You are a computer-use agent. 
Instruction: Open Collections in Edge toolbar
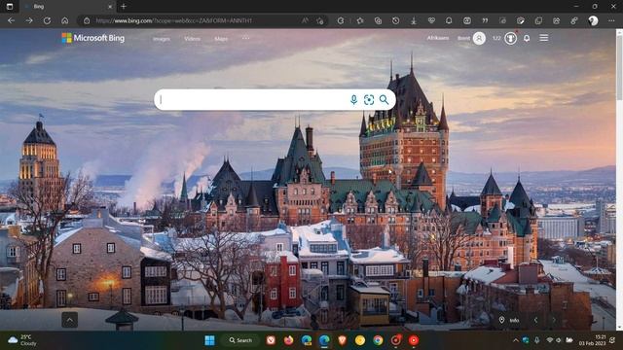[378, 20]
